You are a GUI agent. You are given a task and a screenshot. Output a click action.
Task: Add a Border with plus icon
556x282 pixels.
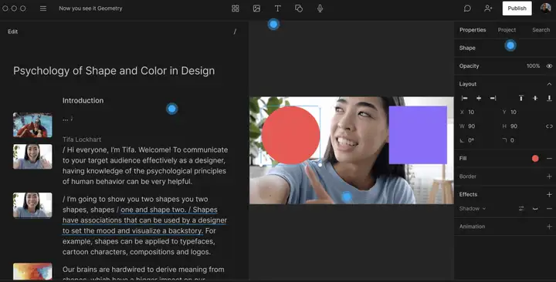[549, 176]
